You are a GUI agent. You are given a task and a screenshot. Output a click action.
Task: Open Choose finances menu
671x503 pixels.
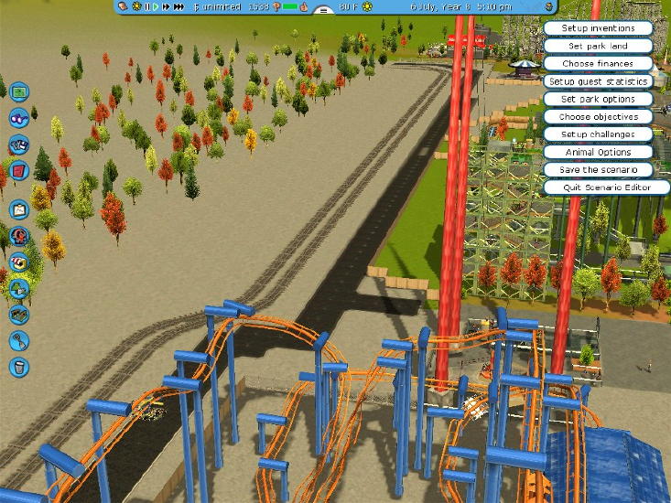[x=598, y=64]
